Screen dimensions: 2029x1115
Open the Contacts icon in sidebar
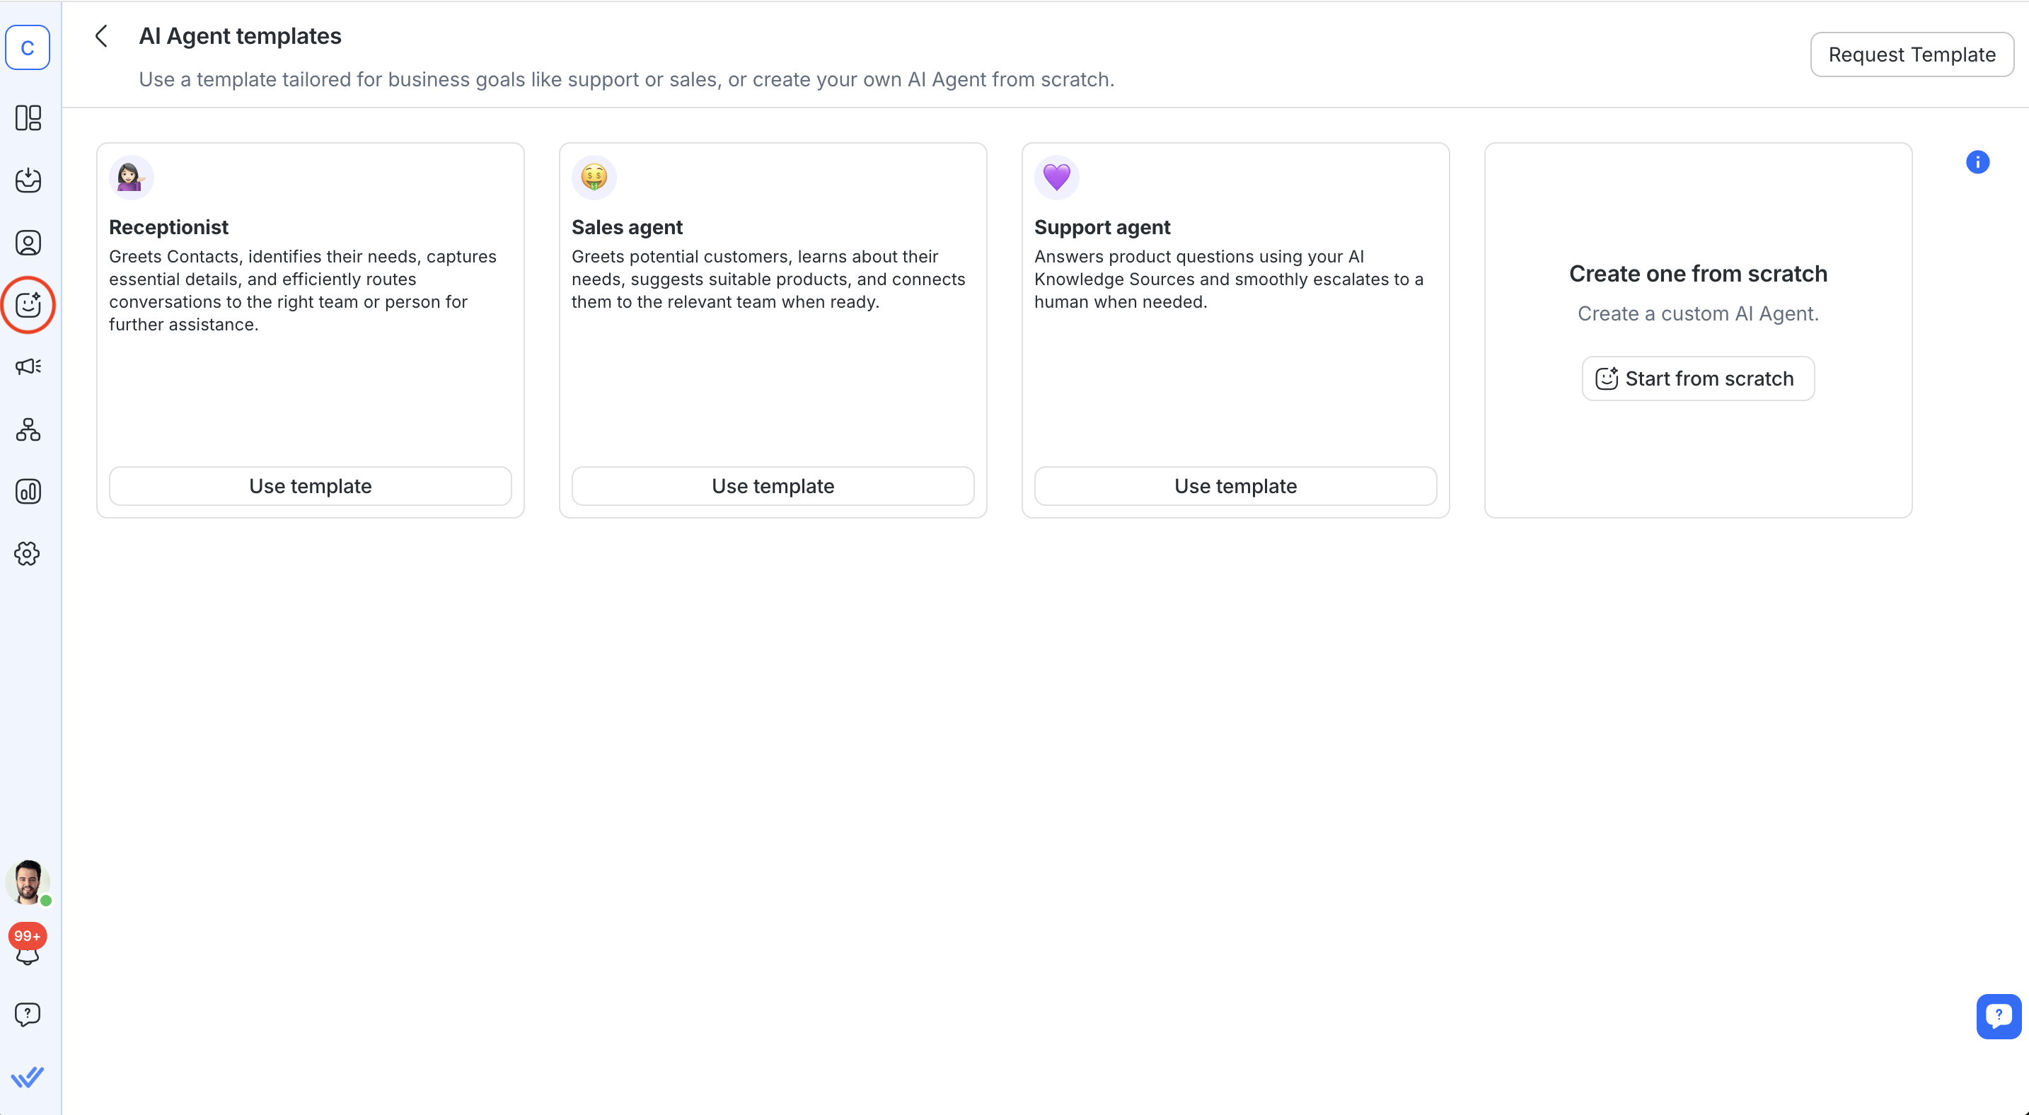(28, 243)
